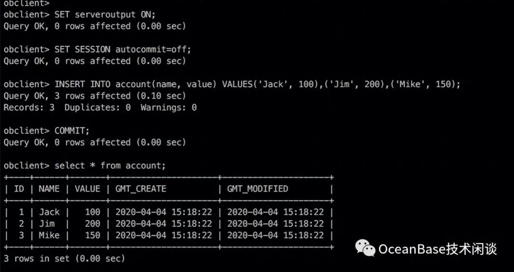Click the NAME column header
The width and height of the screenshot is (514, 272).
(49, 189)
